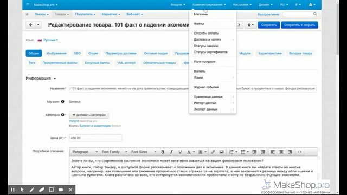Switch to the YML экспорт tab

pos(126,63)
